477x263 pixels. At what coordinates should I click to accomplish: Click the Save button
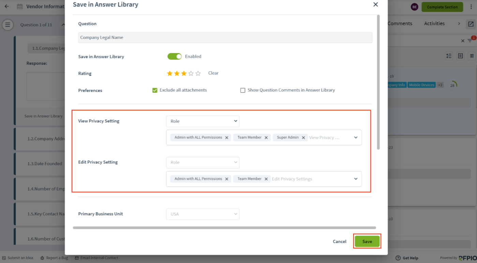click(367, 241)
